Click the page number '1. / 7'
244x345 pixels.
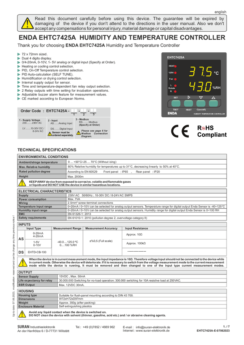[226, 326]
